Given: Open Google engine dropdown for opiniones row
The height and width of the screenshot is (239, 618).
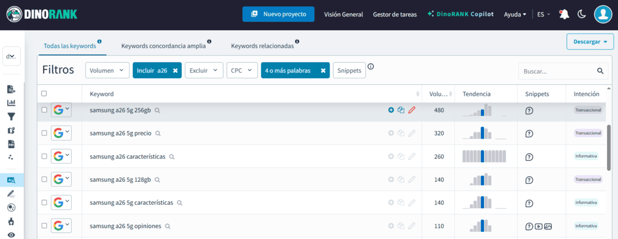Looking at the screenshot, I should coord(61,226).
